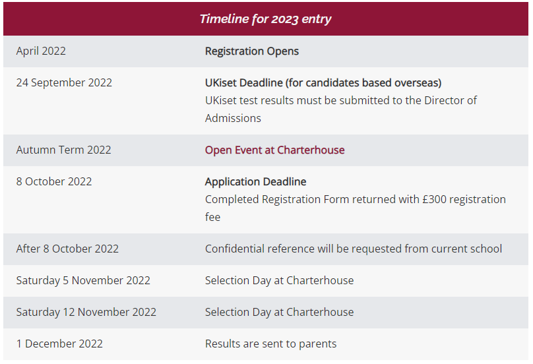Select the '24 September 2022' date cell

(64, 82)
